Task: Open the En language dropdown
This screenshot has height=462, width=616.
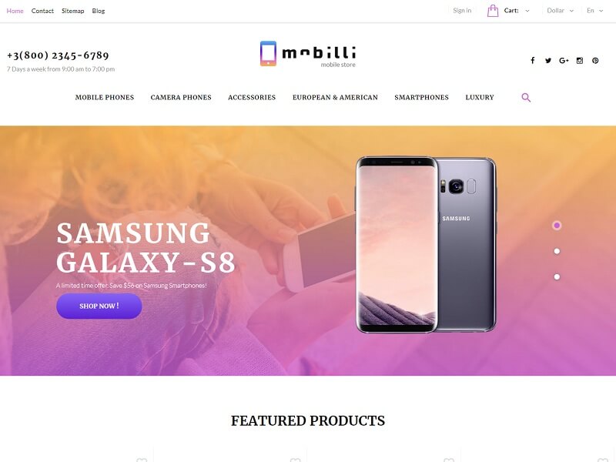Action: coord(594,11)
